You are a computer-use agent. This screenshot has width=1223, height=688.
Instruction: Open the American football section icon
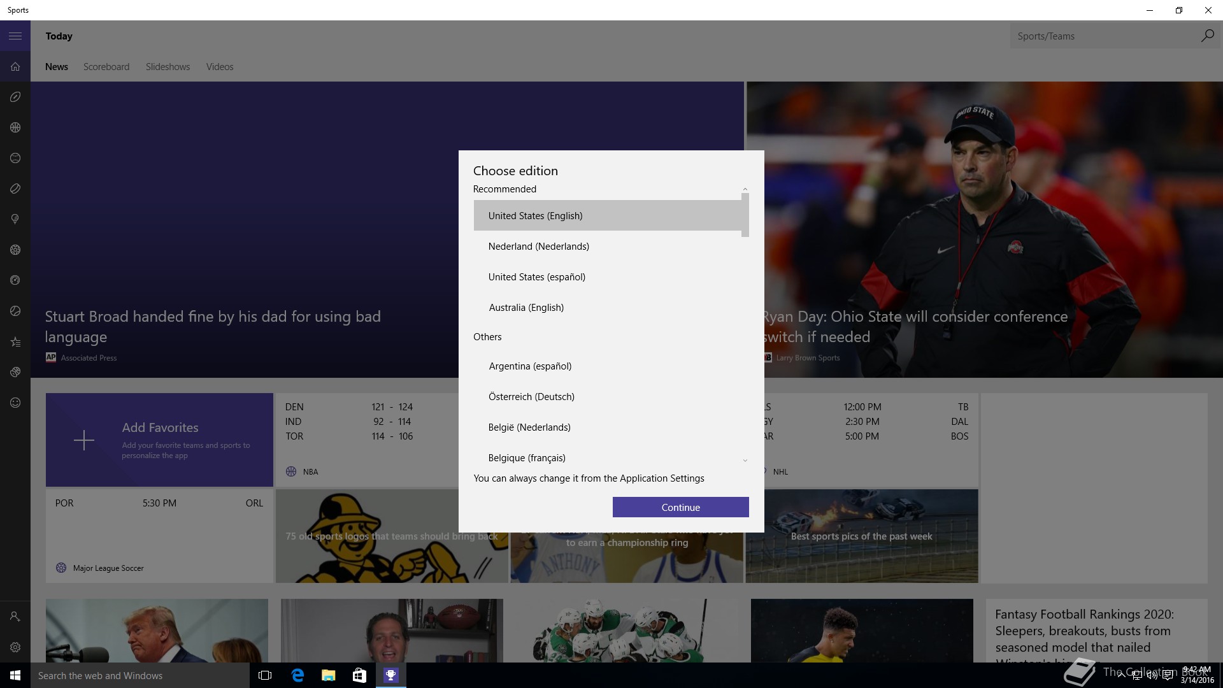tap(15, 97)
